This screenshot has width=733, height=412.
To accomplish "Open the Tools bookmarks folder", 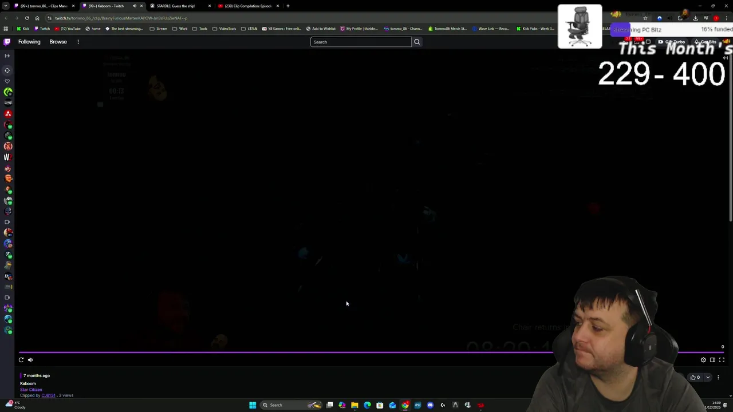I will click(200, 29).
